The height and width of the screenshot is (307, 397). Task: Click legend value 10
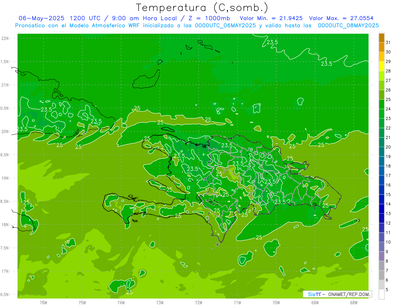[x=388, y=242]
